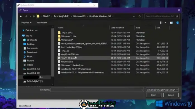Viewport: 195px width, 109px height.
Task: Select Tech SaNjEeT (E:) breadcrumb
Action: [x=61, y=16]
